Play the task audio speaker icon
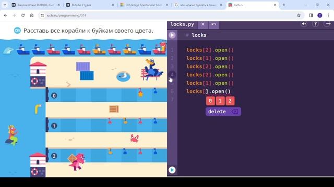Image resolution: width=334 pixels, height=187 pixels. 17,31
